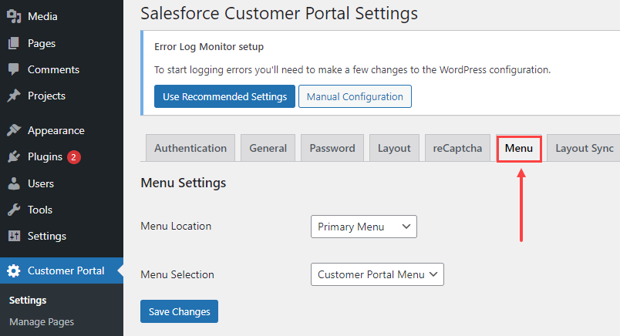
Task: Click the Users person icon
Action: point(14,183)
